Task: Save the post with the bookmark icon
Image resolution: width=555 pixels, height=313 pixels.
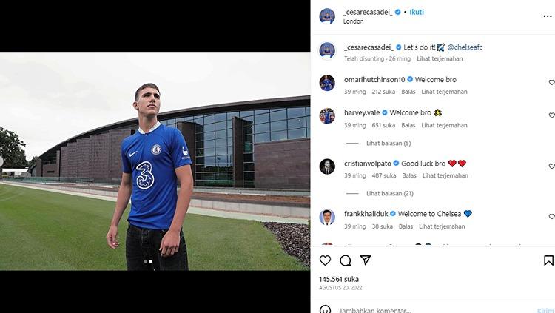Action: [548, 260]
